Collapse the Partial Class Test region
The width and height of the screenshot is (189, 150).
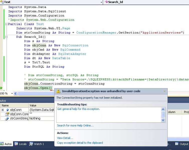[6, 24]
